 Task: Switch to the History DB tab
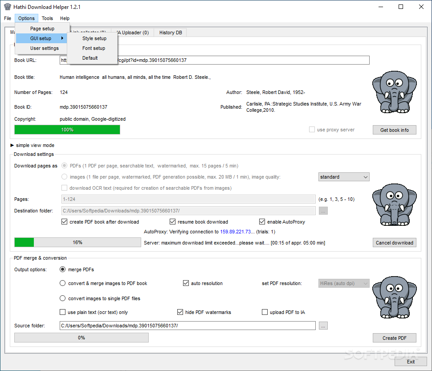coord(171,33)
